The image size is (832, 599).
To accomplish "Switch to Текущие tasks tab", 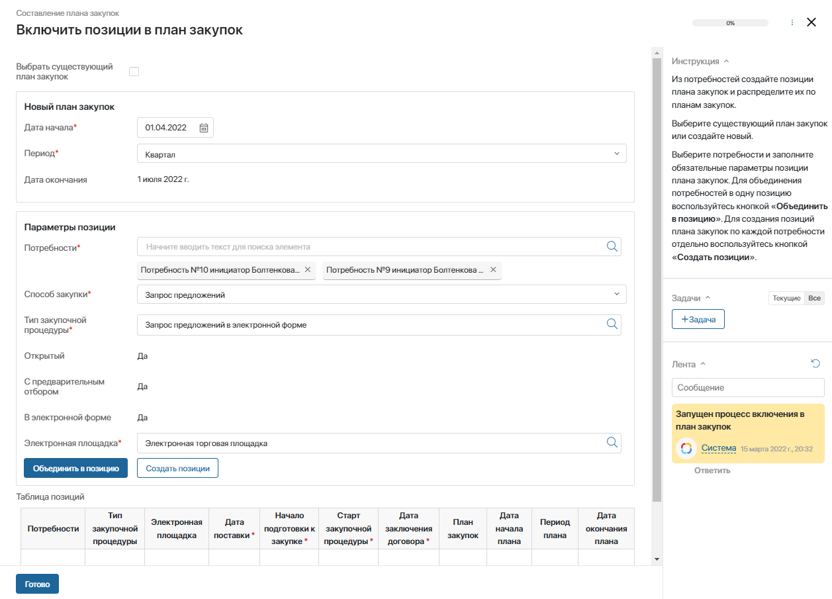I will [786, 299].
